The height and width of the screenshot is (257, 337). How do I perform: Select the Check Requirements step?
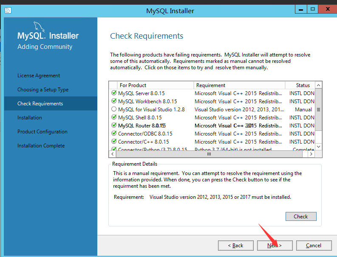point(51,104)
